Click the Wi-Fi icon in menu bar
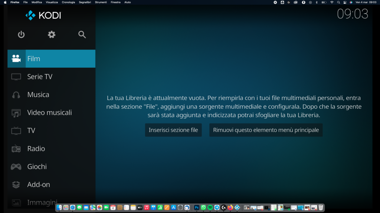Image resolution: width=380 pixels, height=213 pixels. [x=332, y=2]
